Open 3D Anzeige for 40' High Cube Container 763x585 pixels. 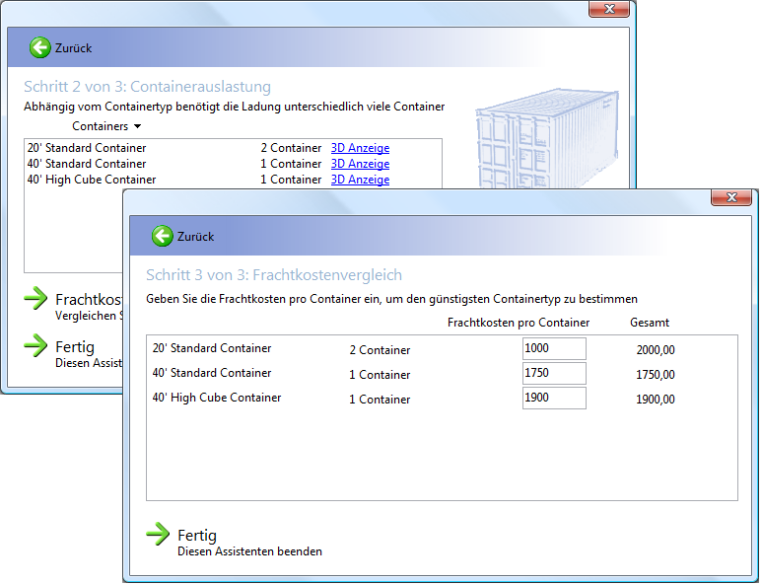click(x=360, y=180)
